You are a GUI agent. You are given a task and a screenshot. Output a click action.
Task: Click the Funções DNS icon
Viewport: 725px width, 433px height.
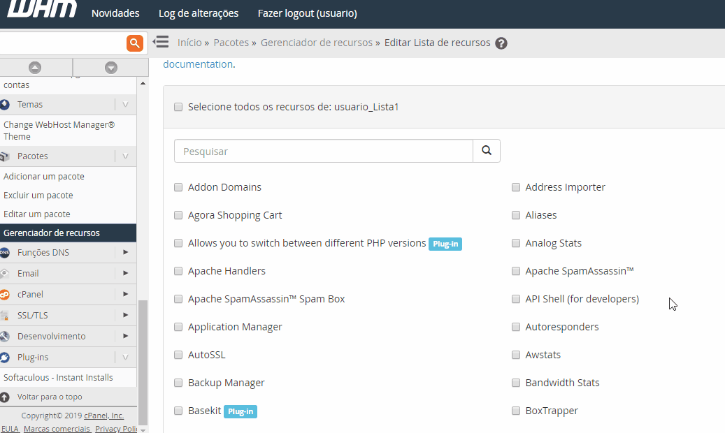coord(5,252)
